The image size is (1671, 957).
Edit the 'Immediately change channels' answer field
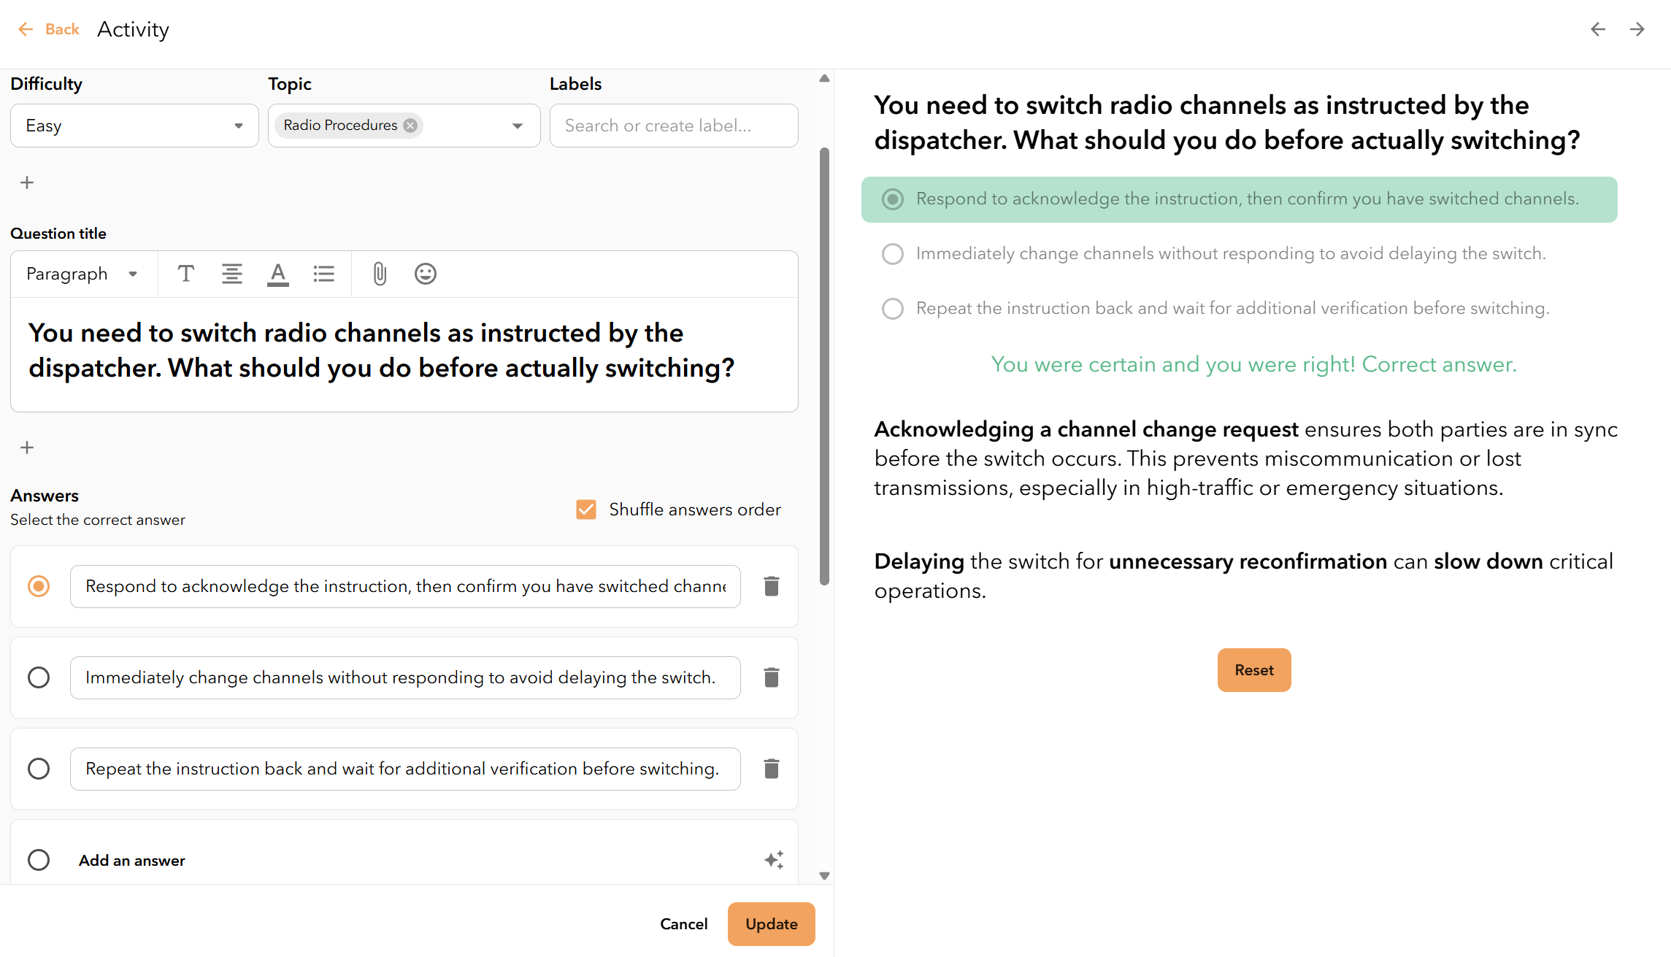tap(405, 677)
